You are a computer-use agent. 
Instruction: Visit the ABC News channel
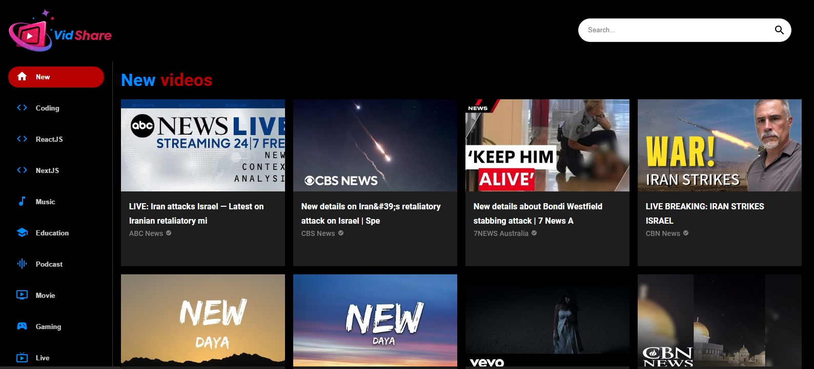click(x=146, y=233)
